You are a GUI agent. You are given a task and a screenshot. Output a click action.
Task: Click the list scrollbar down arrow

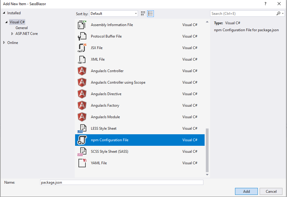207,175
